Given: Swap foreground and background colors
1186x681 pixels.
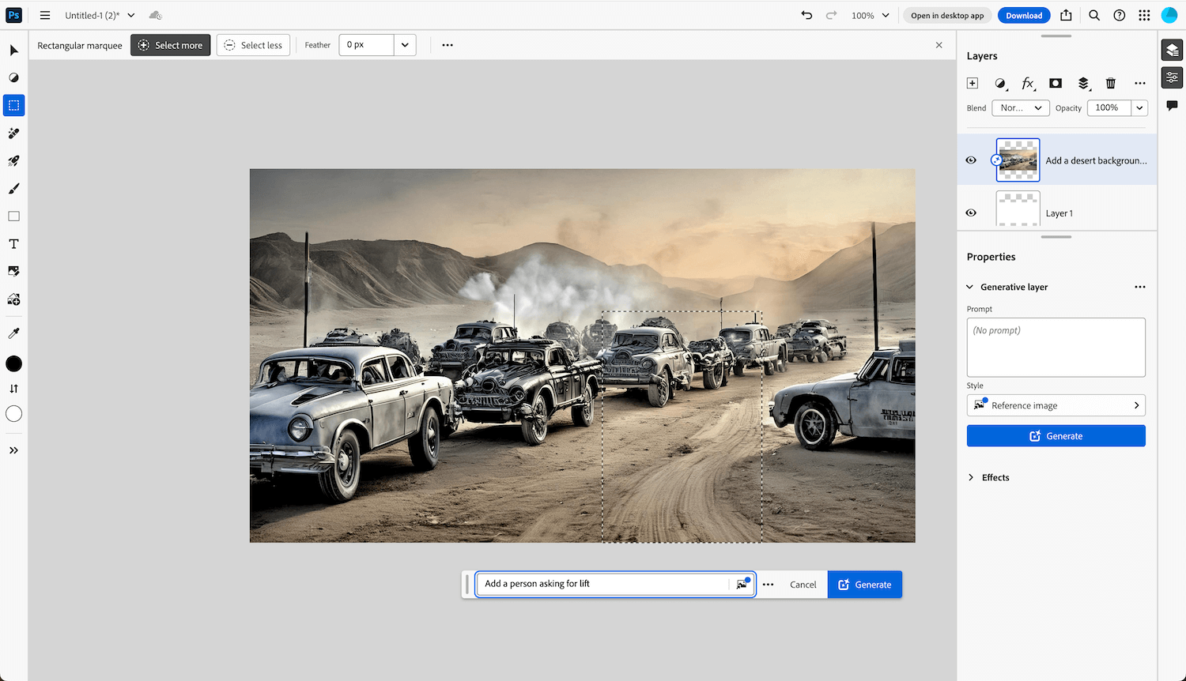Looking at the screenshot, I should pyautogui.click(x=14, y=389).
